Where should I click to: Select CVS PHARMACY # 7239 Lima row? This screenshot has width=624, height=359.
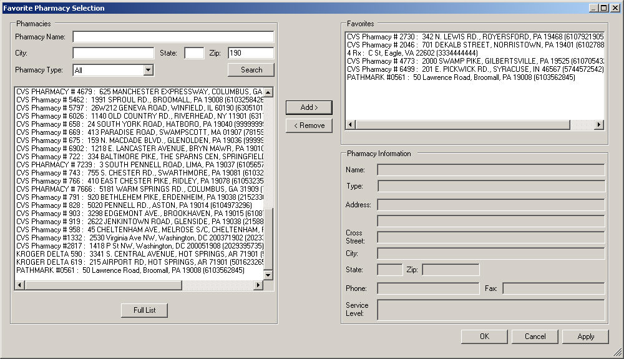(x=139, y=165)
